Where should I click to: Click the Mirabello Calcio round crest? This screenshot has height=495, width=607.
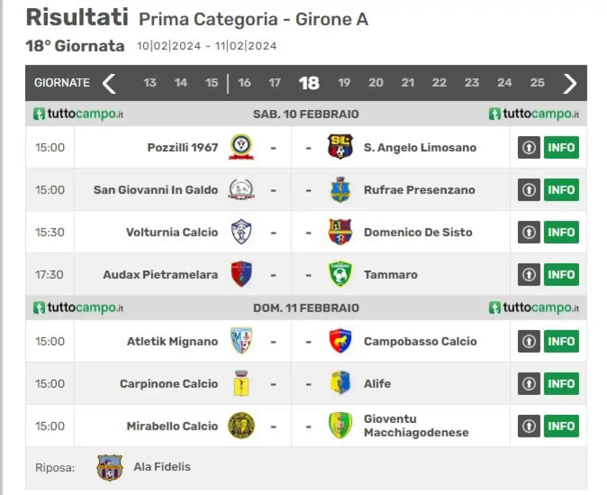(241, 426)
